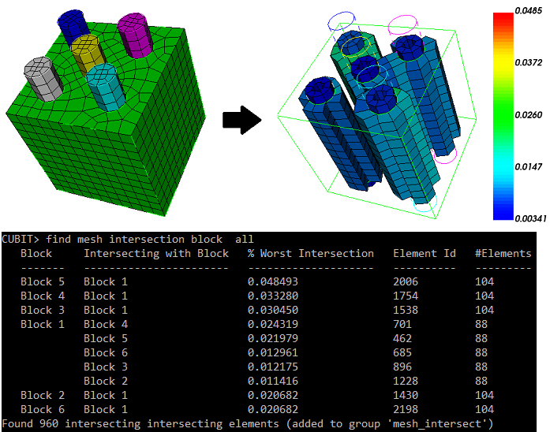Click the '% Worst Intersection' column header
This screenshot has width=550, height=432.
click(310, 253)
